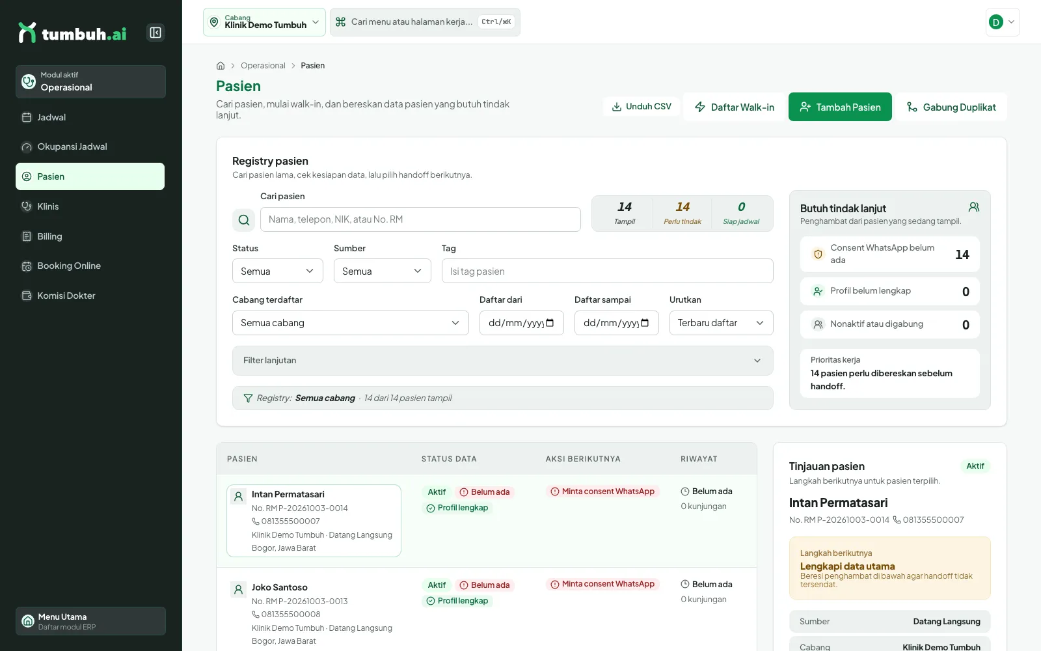This screenshot has height=651, width=1041.
Task: Click the Cari pasien input field
Action: pyautogui.click(x=420, y=219)
